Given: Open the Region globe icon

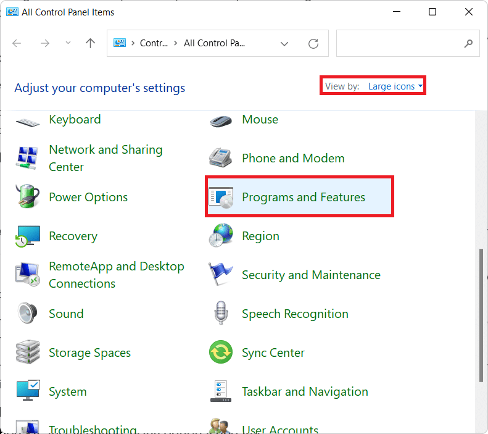Looking at the screenshot, I should coord(220,236).
